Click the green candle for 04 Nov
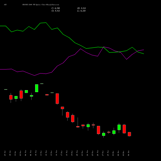 tap(26, 91)
